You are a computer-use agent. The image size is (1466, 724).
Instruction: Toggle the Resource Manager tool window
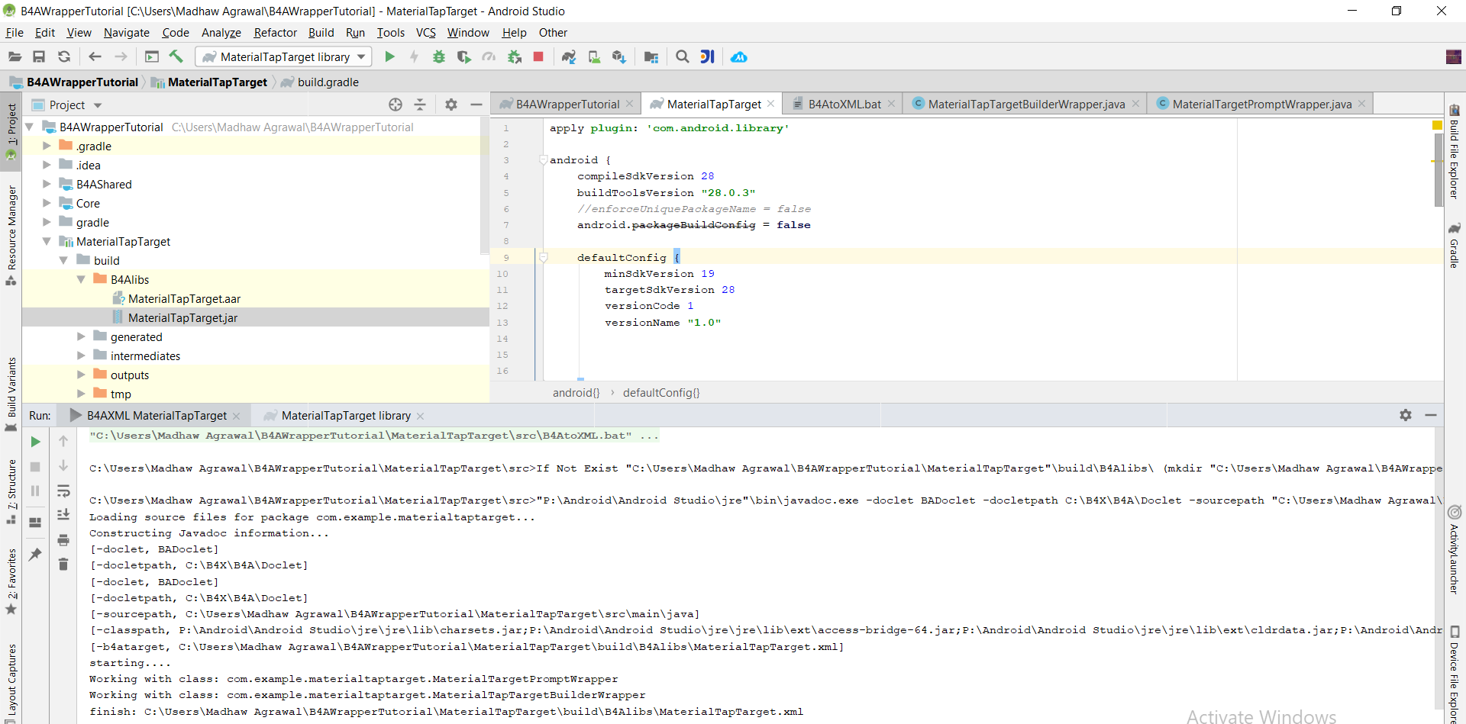coord(11,235)
